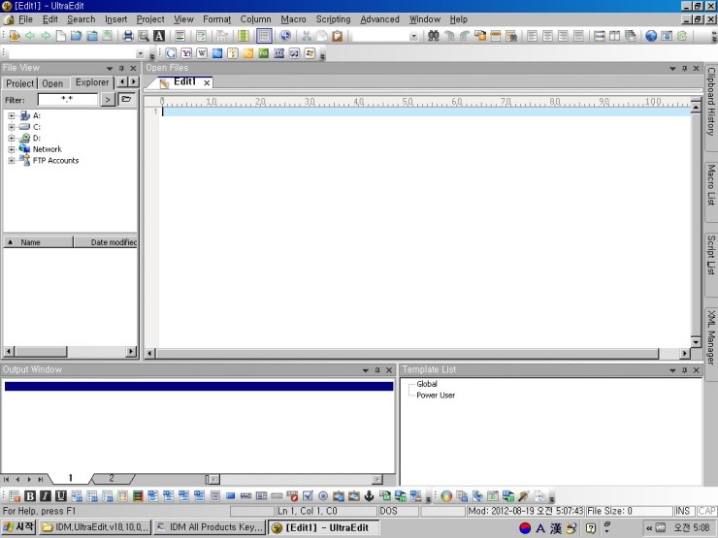The image size is (718, 538).
Task: Click the anchor icon in the HTML toolbar
Action: tap(369, 496)
